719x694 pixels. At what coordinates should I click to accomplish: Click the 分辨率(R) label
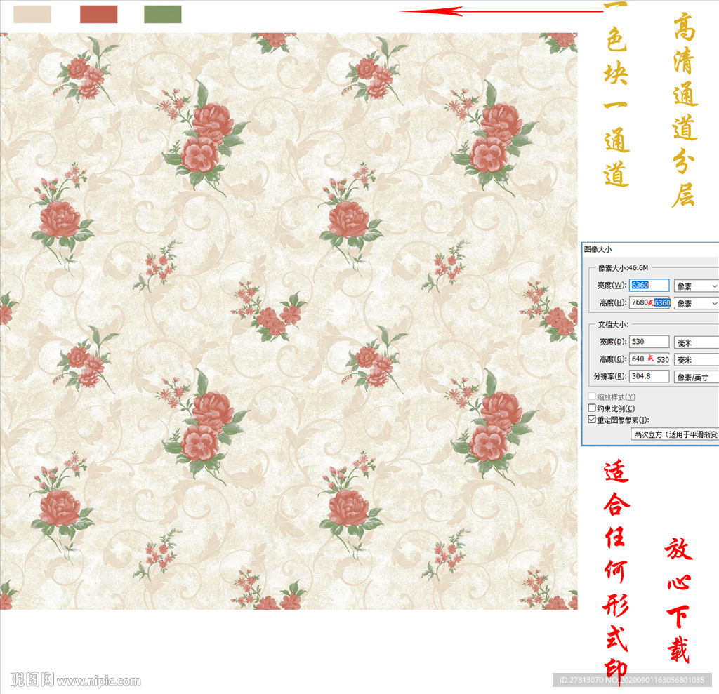tap(610, 376)
